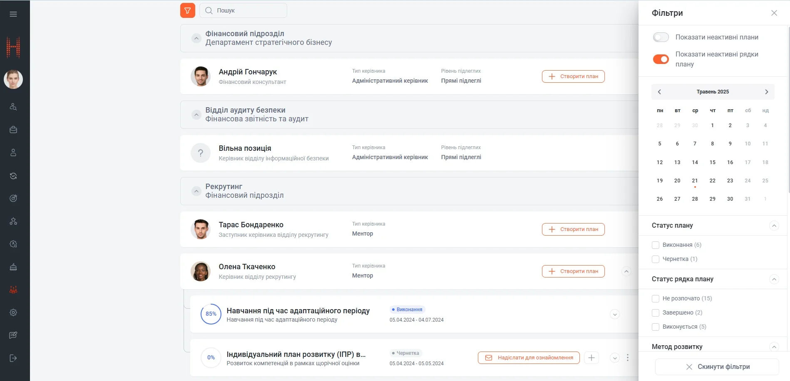Click the 0% progress circle indicator
Viewport: 790px width, 381px height.
211,358
